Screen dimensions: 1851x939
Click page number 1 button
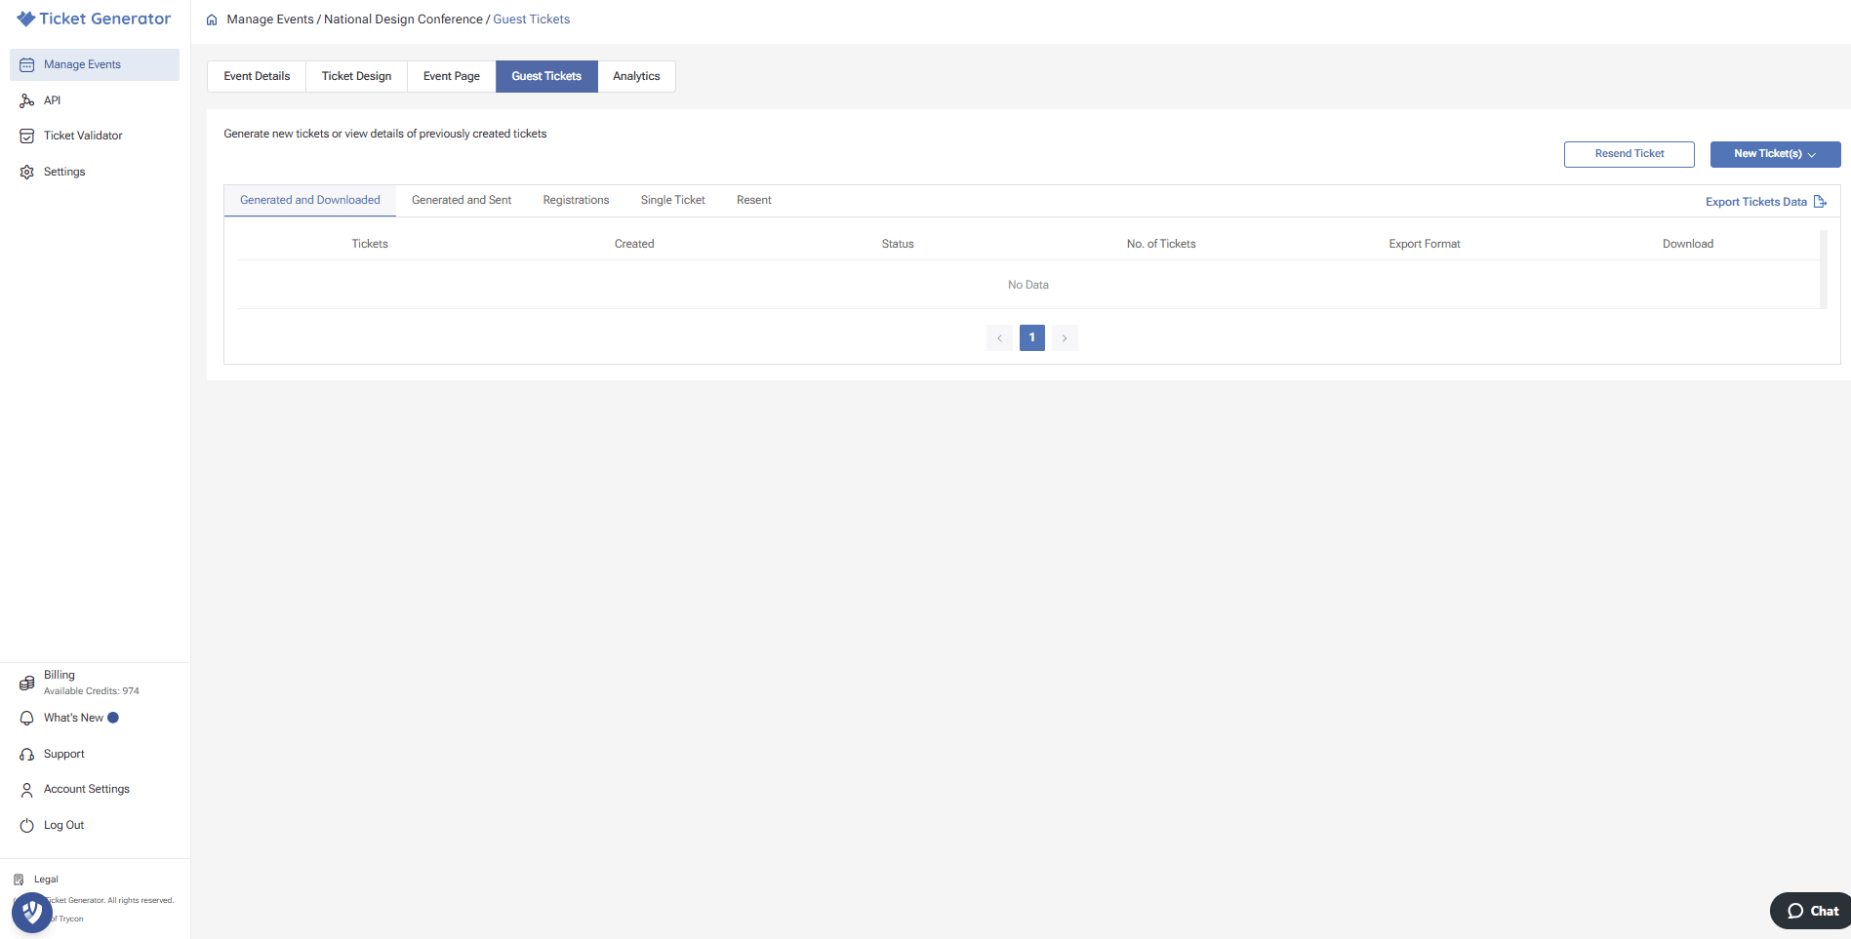pyautogui.click(x=1032, y=337)
